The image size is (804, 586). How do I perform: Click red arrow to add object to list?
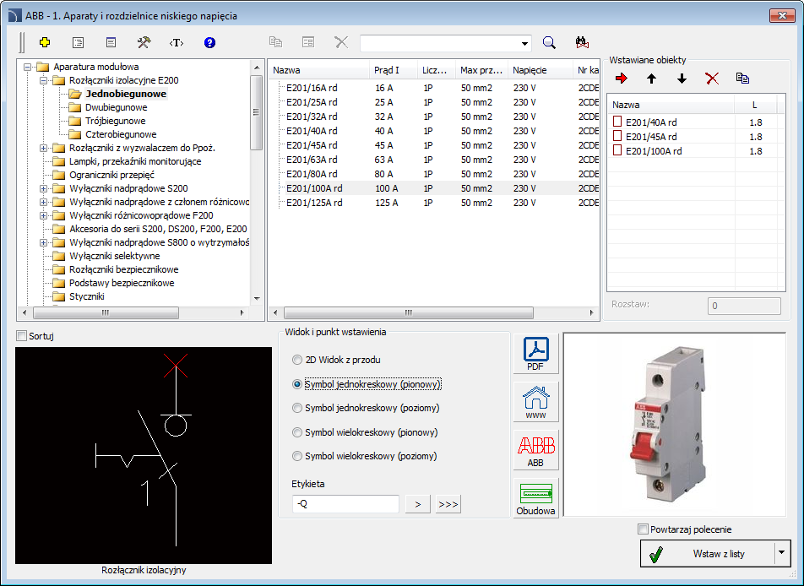tap(622, 79)
